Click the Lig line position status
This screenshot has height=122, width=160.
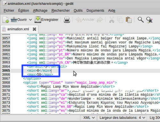tap(155, 118)
